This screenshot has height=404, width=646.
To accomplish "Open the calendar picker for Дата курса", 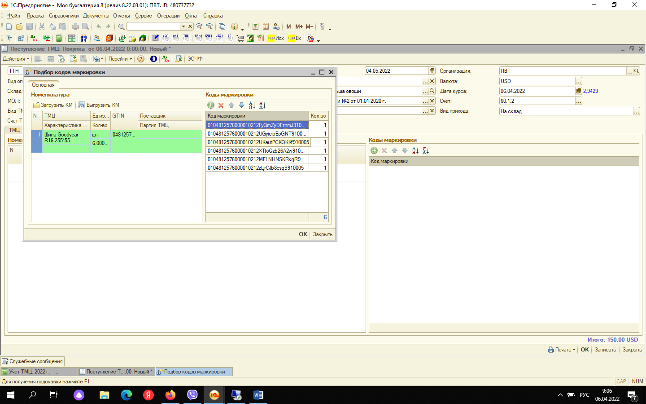I will [579, 91].
